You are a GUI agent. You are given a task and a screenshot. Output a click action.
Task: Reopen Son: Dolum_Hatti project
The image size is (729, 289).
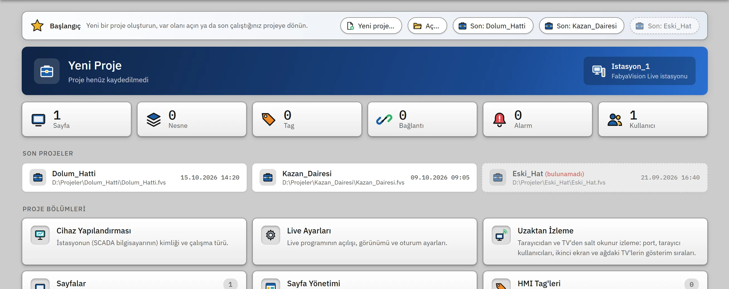point(493,26)
